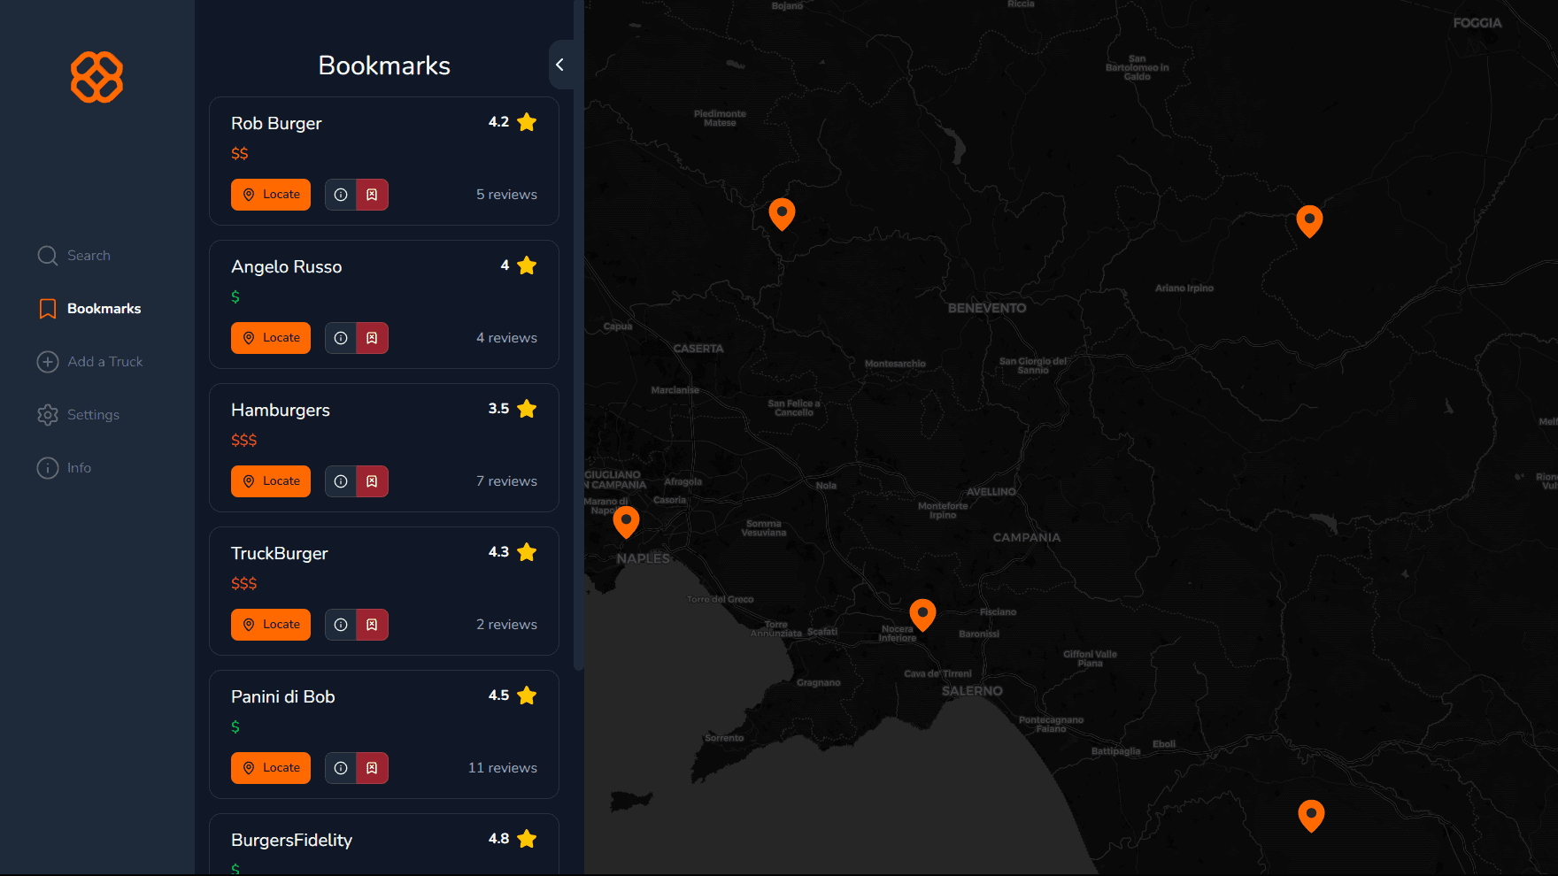The height and width of the screenshot is (876, 1558).
Task: Open info for Hamburgers truck
Action: (341, 481)
